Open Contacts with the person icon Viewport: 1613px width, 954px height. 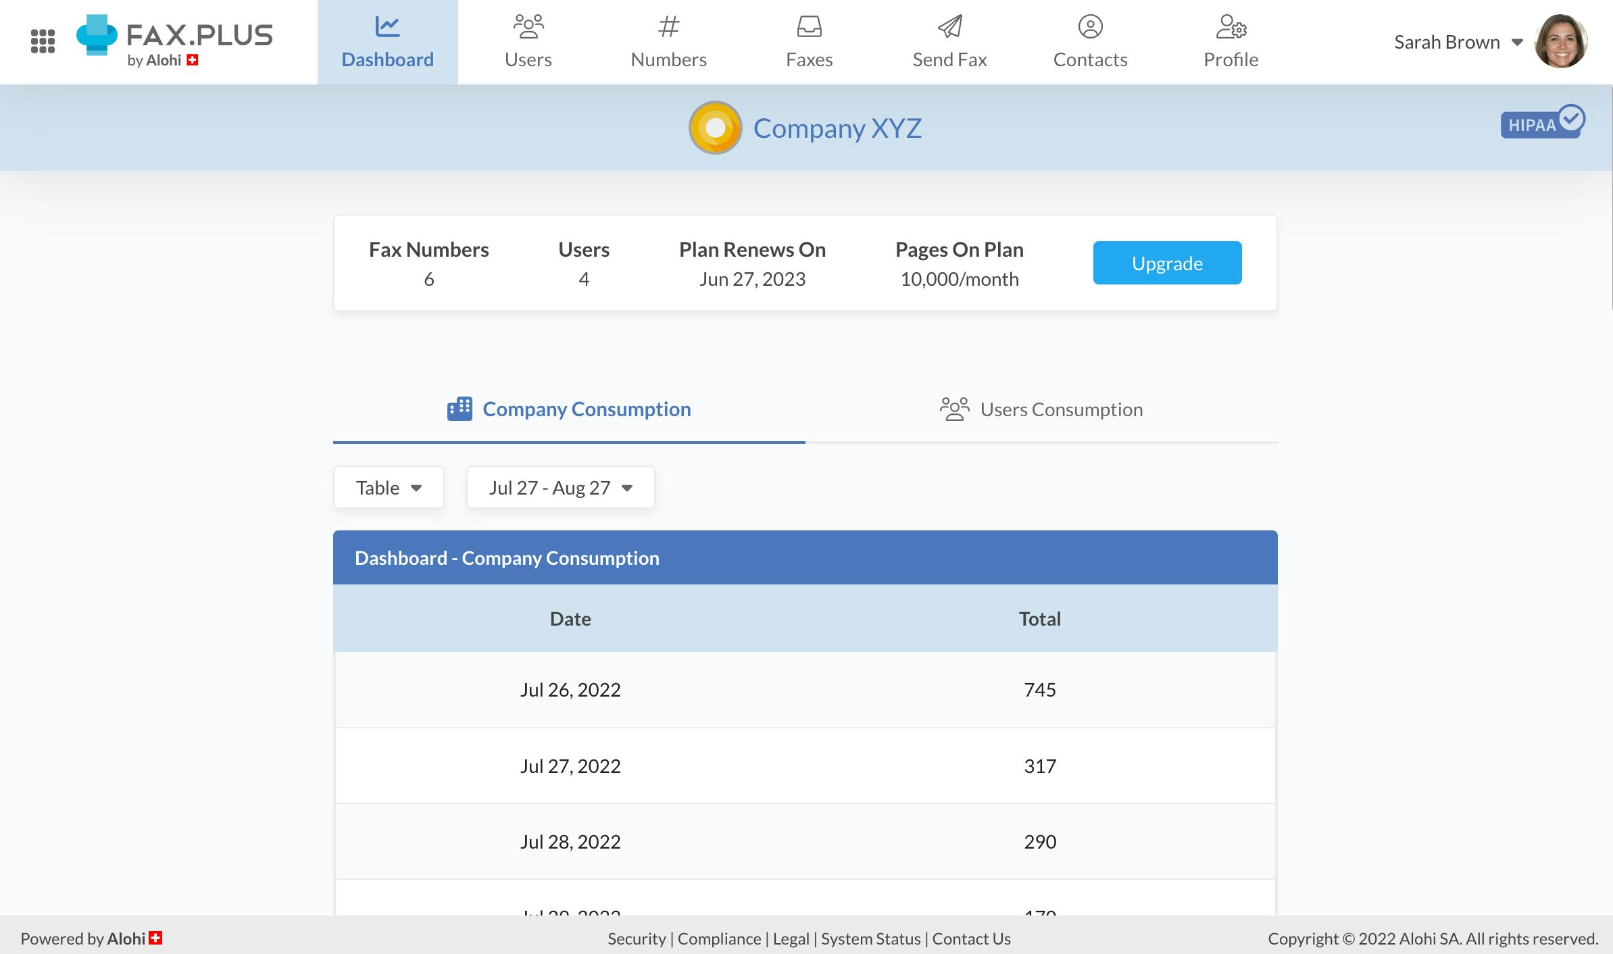[1089, 27]
